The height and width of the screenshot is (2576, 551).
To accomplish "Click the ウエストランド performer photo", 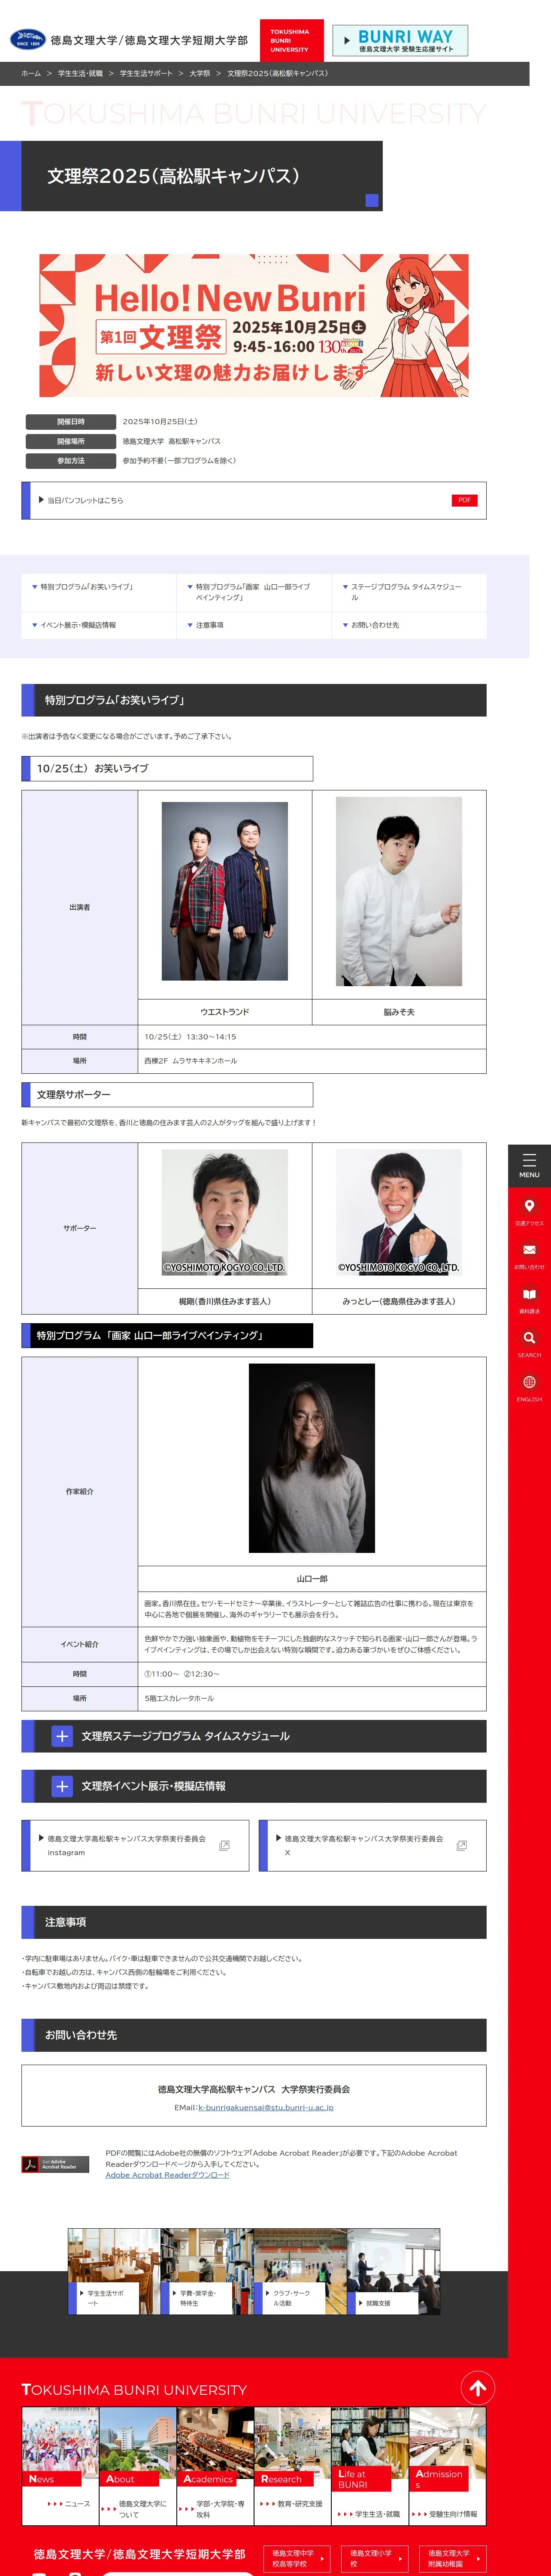I will 225,891.
